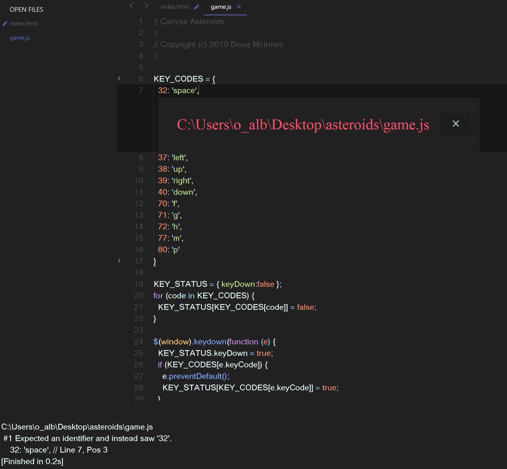Click 'KEY_STATUS.keyDown = true' line

pos(215,353)
